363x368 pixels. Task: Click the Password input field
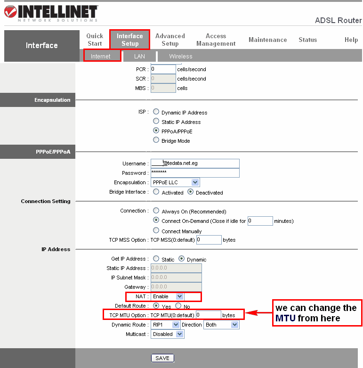coord(195,173)
